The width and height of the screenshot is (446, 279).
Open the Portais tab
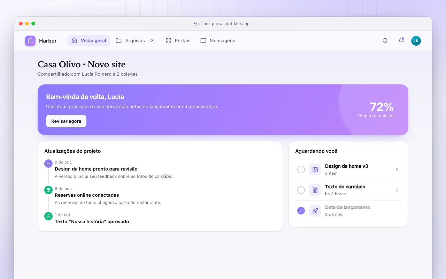coord(178,41)
